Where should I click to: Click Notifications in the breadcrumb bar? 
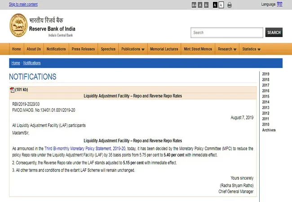(x=32, y=63)
